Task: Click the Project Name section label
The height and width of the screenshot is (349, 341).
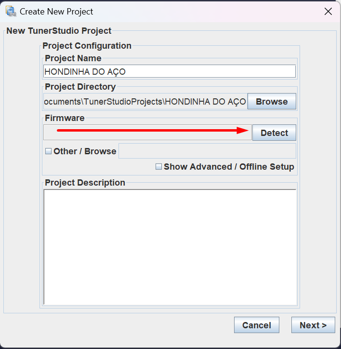Action: (x=73, y=58)
